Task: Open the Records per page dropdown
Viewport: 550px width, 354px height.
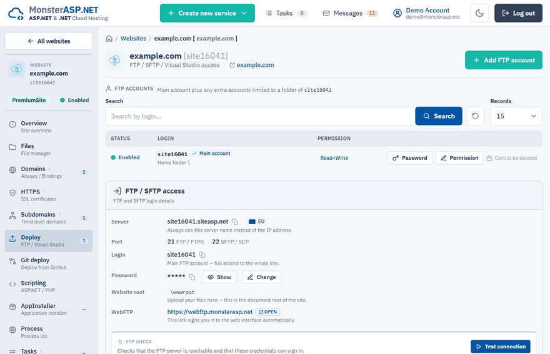Action: 516,116
